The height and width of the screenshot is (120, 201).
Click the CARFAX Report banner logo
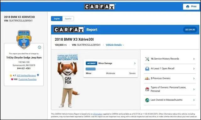click(x=69, y=30)
